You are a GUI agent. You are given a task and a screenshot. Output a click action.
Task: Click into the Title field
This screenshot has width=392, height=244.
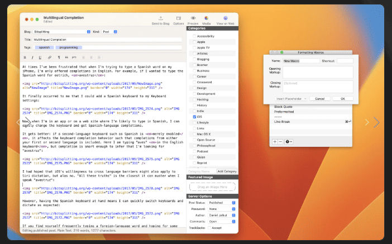[x=107, y=40]
